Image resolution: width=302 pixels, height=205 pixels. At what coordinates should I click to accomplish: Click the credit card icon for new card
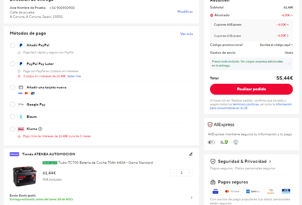[x=21, y=87]
